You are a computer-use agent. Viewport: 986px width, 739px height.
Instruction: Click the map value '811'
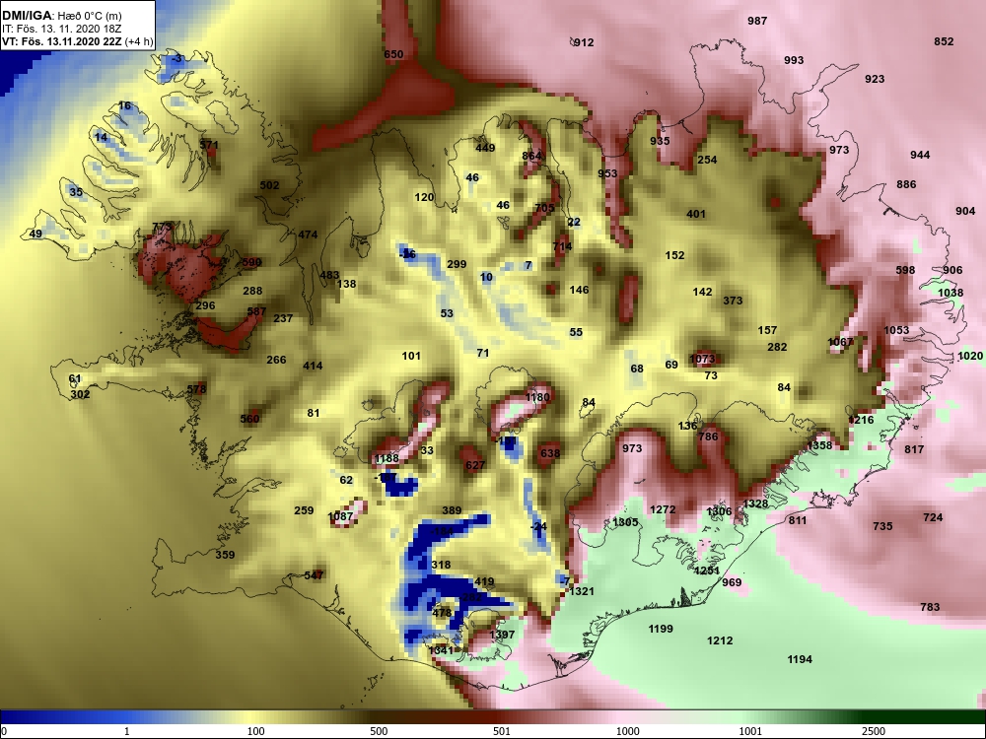[798, 520]
